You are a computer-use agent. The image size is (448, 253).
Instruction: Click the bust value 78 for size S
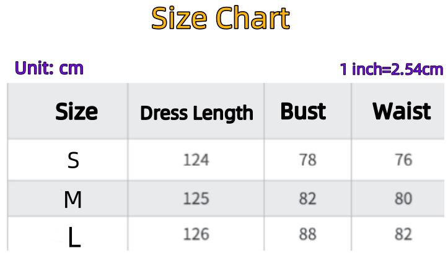pos(307,160)
